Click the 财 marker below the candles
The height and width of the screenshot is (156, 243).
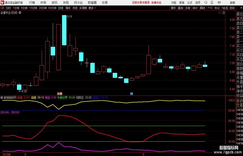[x=132, y=93]
